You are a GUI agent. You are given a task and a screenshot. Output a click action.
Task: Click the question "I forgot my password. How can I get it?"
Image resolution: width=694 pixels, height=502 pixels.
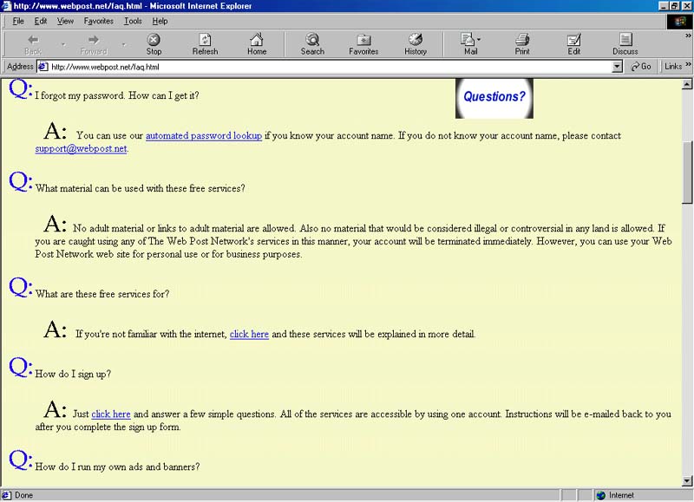(x=117, y=95)
